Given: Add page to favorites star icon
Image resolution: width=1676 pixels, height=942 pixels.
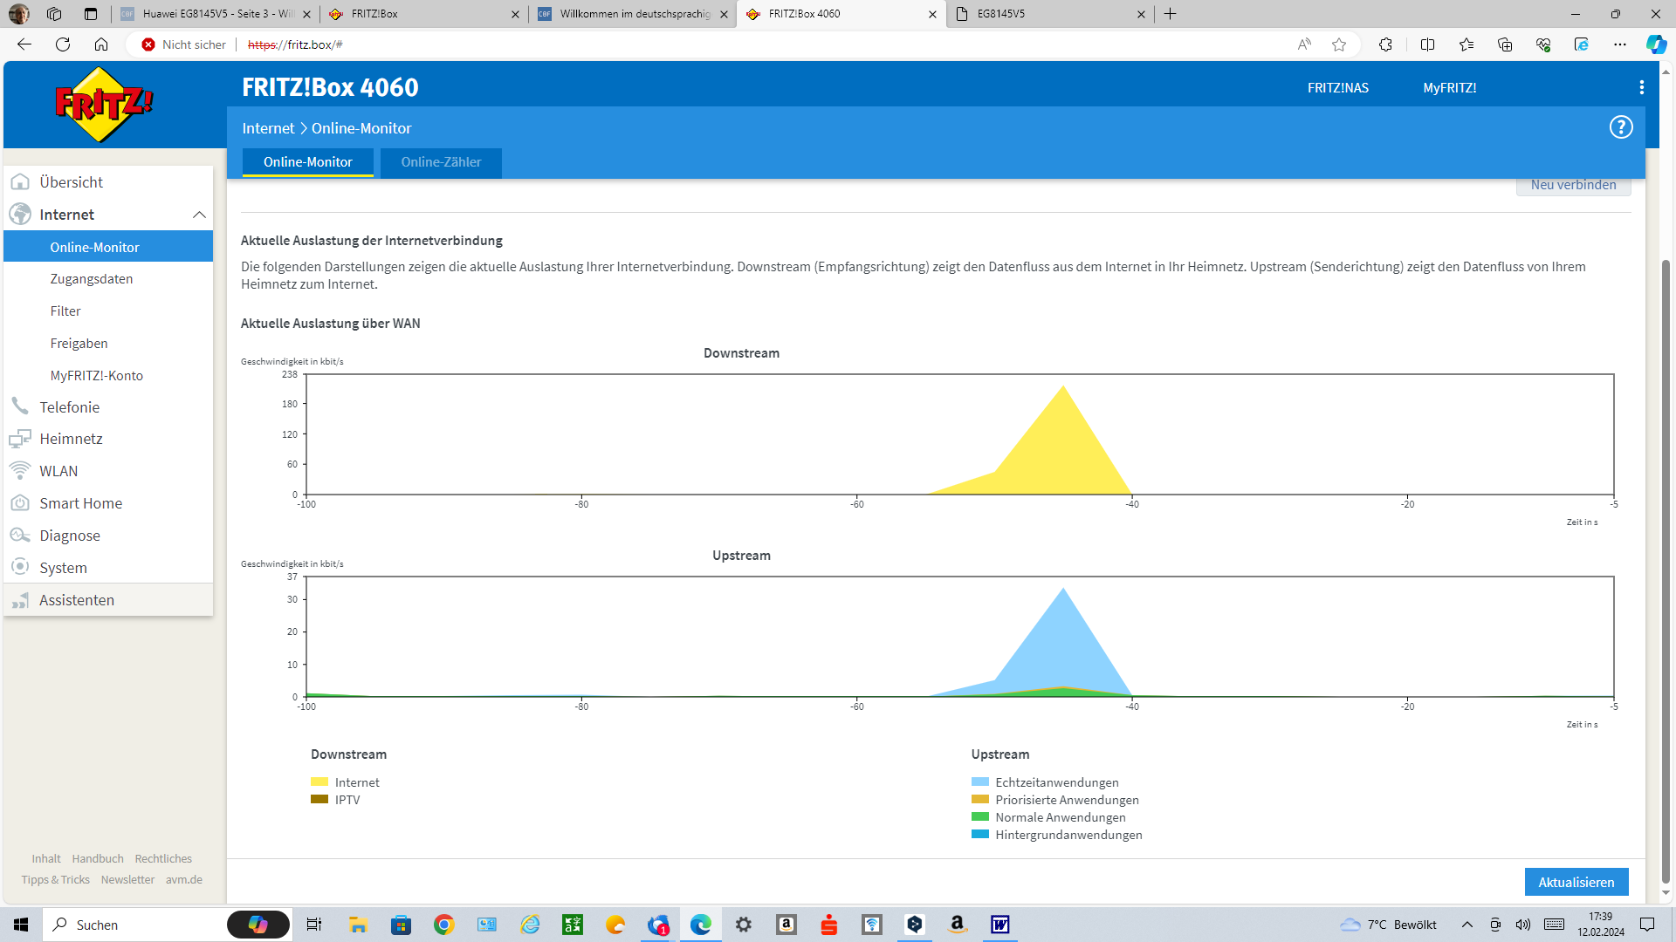Looking at the screenshot, I should click(x=1338, y=44).
